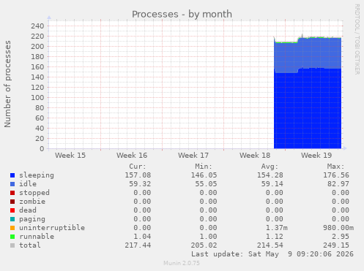The height and width of the screenshot is (271, 364).
Task: Click the Last update timestamp text
Action: (x=272, y=254)
